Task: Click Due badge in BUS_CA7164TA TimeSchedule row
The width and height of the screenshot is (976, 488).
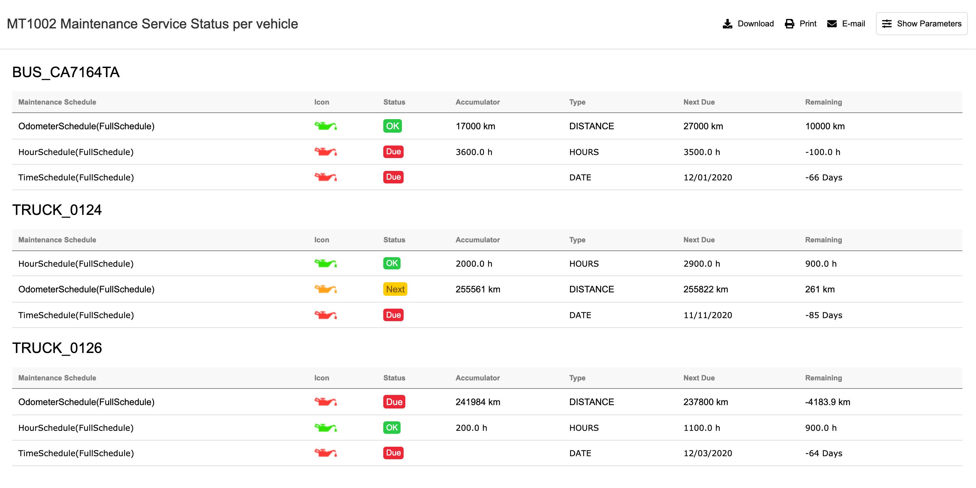Action: 393,177
